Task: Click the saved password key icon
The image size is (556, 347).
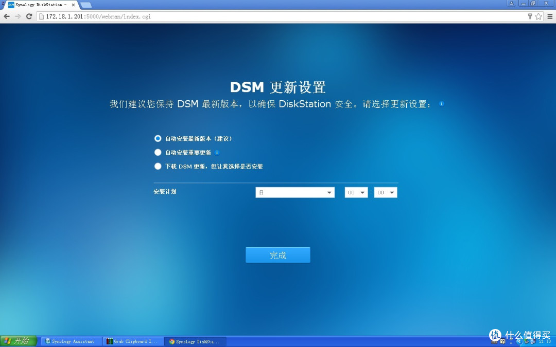Action: [530, 16]
